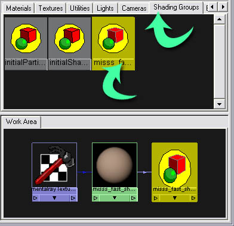
Task: Open the Textures tab
Action: (x=51, y=8)
